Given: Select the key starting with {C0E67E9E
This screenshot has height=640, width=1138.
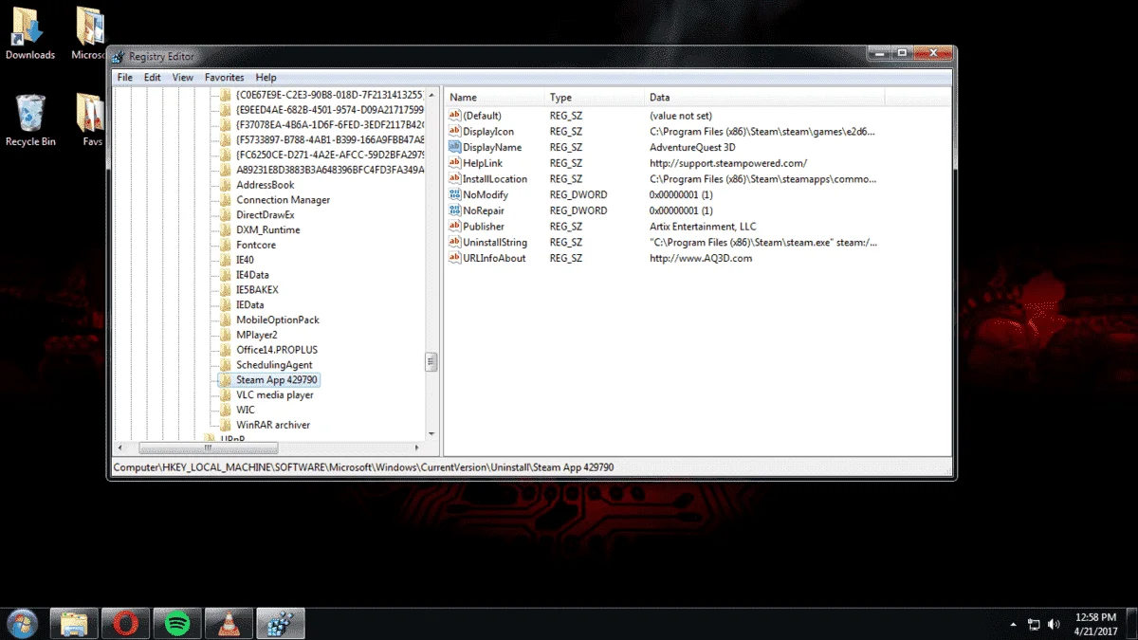Looking at the screenshot, I should tap(329, 95).
